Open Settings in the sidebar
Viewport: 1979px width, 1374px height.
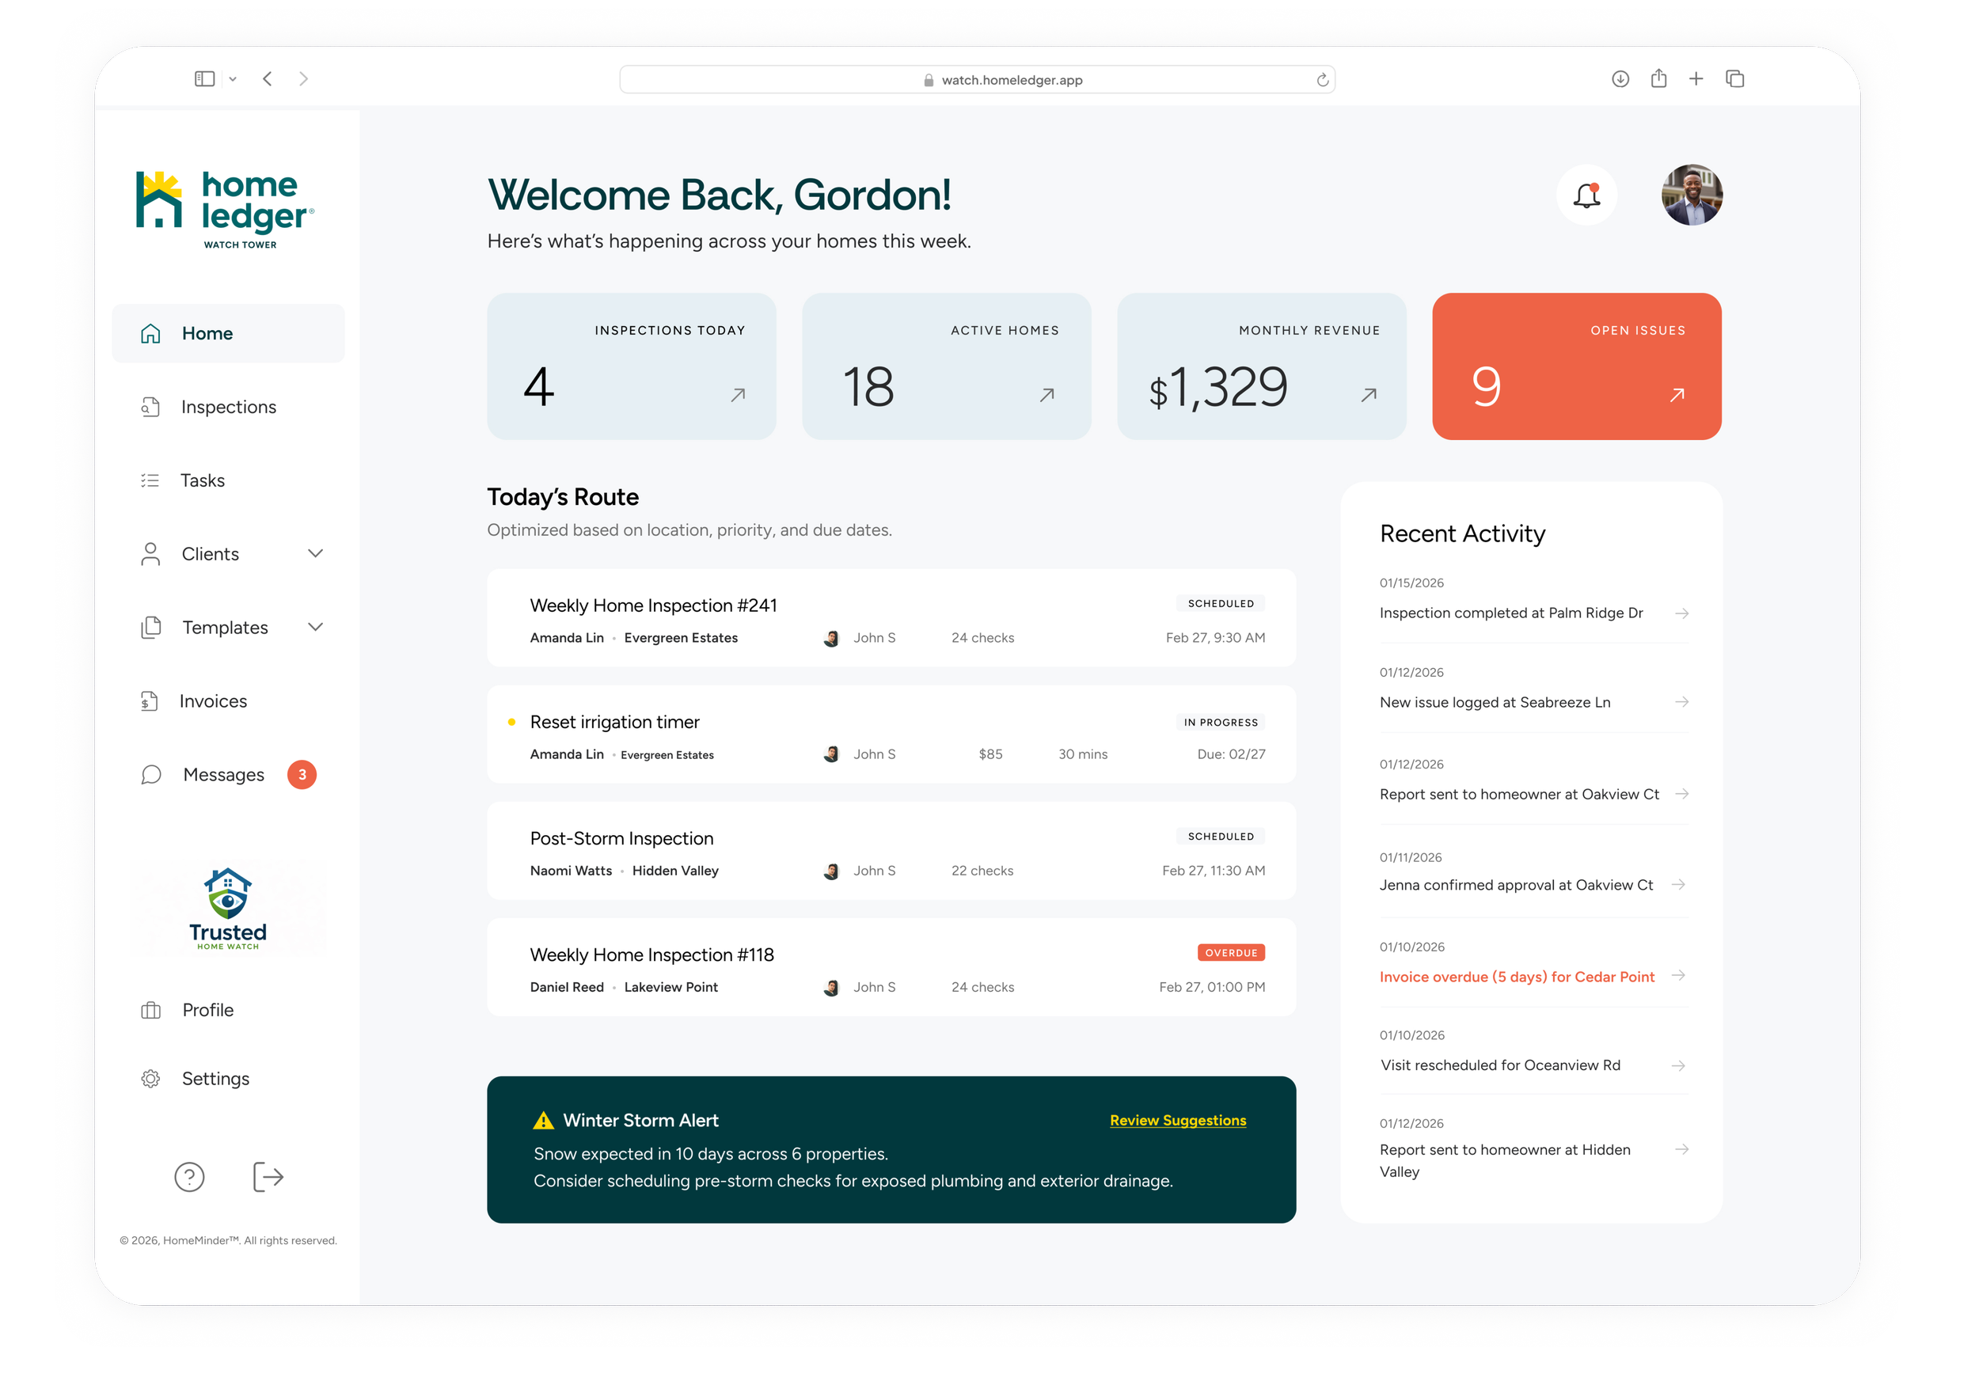(215, 1079)
